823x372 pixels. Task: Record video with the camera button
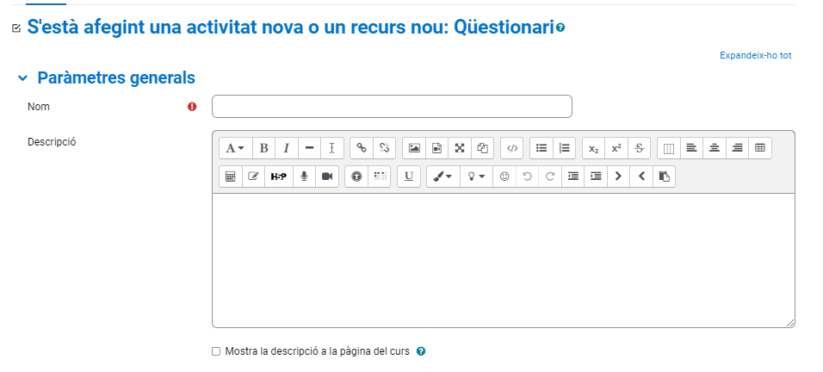(x=327, y=177)
